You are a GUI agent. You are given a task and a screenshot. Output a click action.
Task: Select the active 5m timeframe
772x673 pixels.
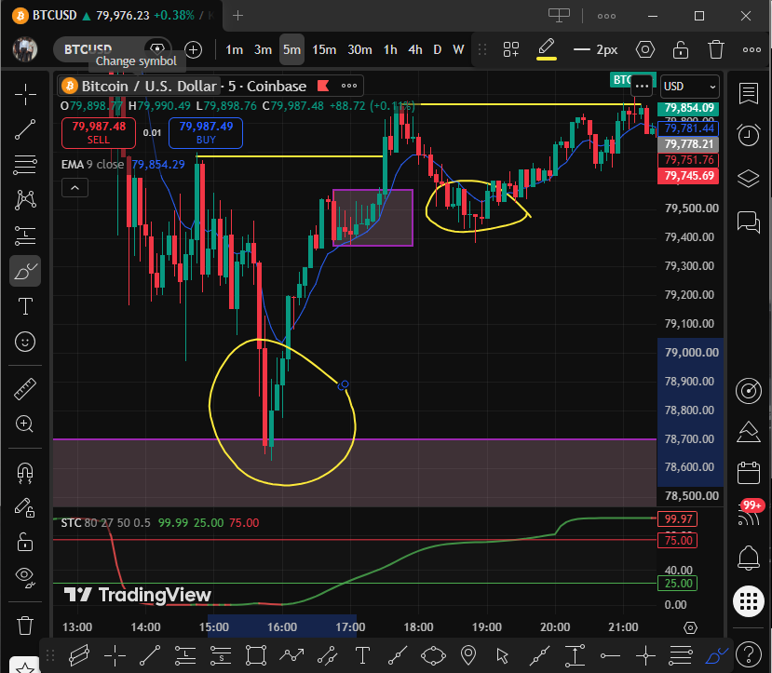[x=291, y=49]
